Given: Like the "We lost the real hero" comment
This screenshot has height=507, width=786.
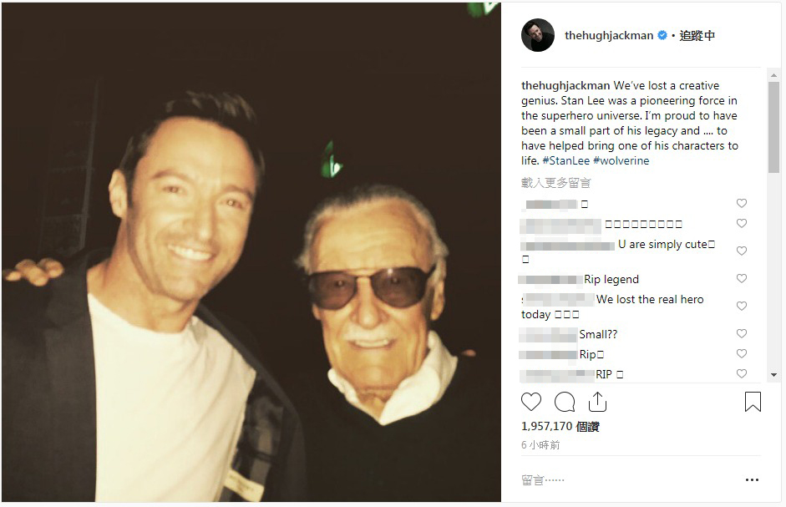Looking at the screenshot, I should (741, 307).
